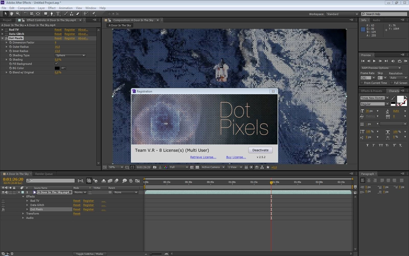Click the BG Color black swatch
Viewport: 409px width, 256px height.
(x=57, y=68)
